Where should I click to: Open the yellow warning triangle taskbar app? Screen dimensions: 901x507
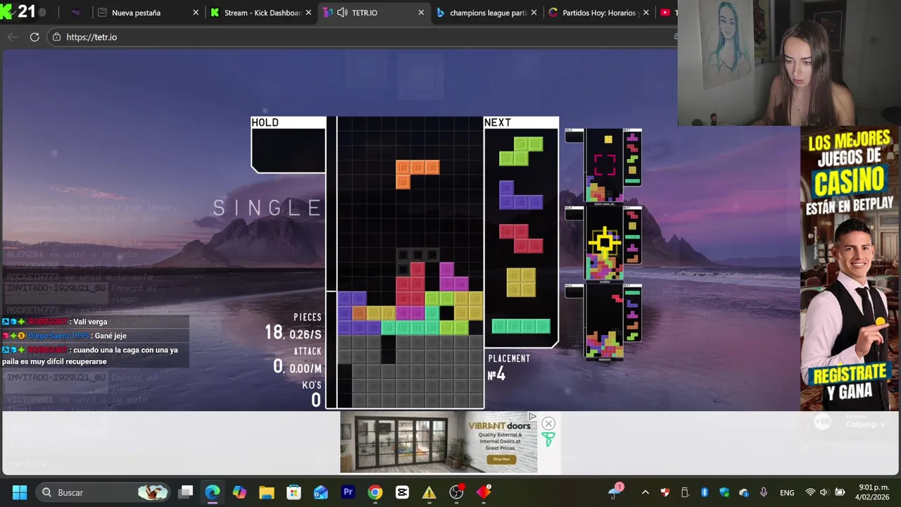(x=429, y=492)
